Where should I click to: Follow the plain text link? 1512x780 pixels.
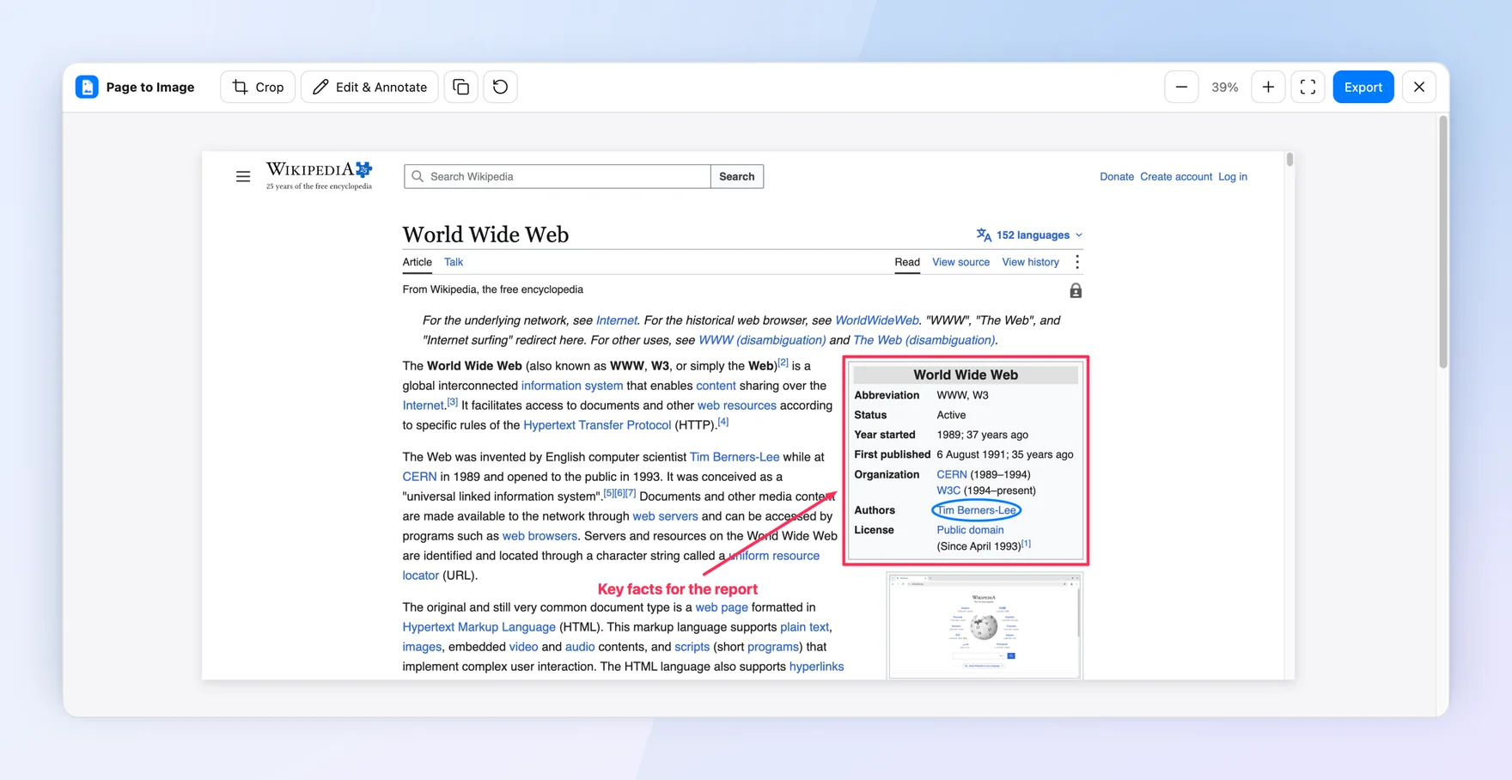click(x=804, y=627)
